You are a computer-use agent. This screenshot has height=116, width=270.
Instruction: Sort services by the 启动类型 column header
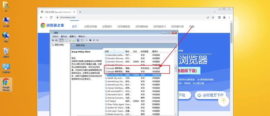(x=146, y=52)
